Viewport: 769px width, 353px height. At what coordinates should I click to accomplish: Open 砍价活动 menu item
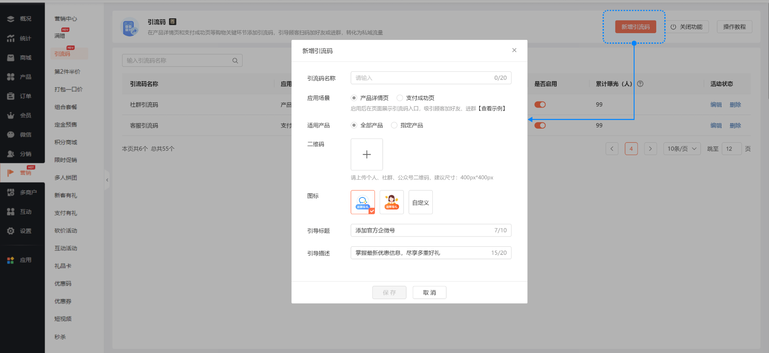66,231
